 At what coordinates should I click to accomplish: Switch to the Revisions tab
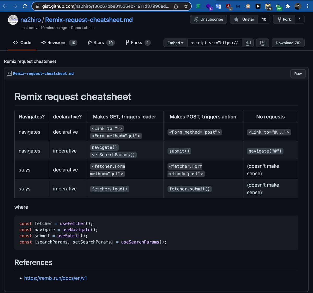[x=59, y=43]
